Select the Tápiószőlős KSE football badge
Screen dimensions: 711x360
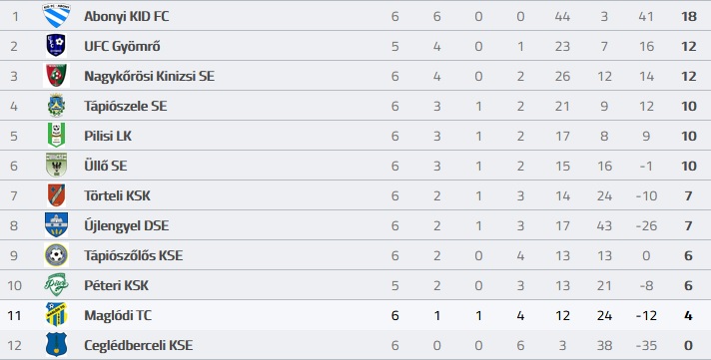(x=56, y=255)
